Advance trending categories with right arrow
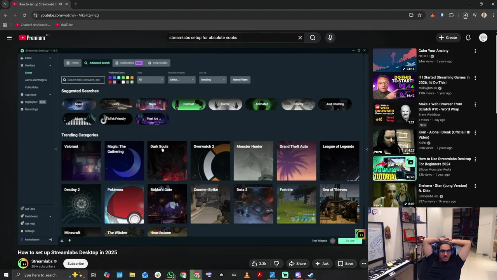 367,149
